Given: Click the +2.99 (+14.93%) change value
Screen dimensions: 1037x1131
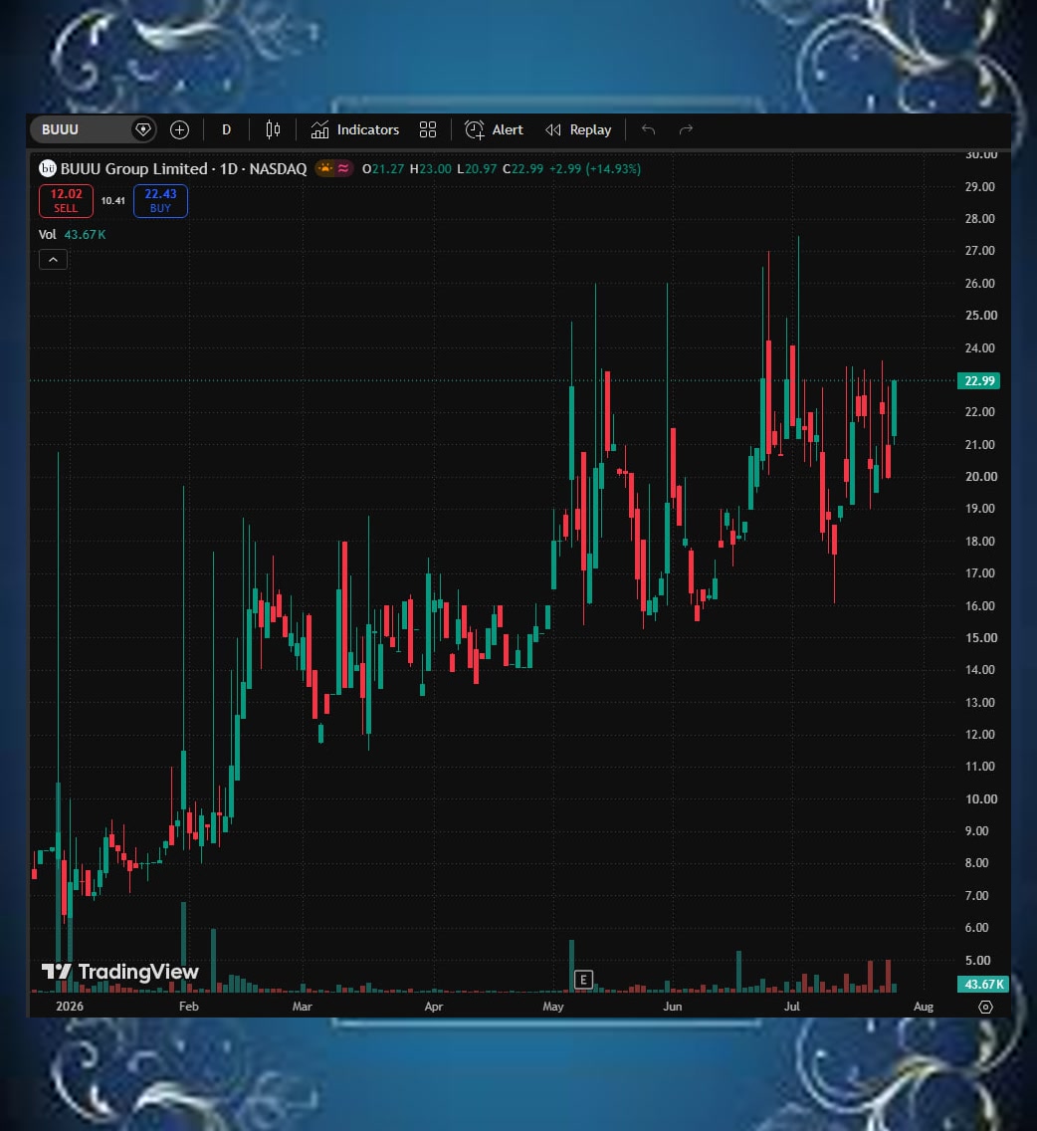Looking at the screenshot, I should (x=595, y=169).
